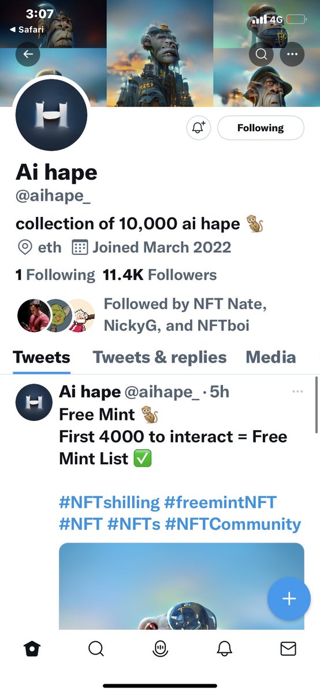
Task: Select the Tweets tab
Action: [x=42, y=357]
